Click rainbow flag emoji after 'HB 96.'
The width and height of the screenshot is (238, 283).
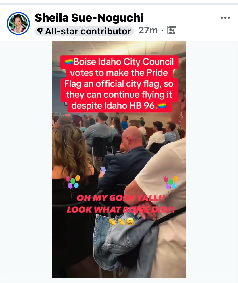(x=162, y=106)
